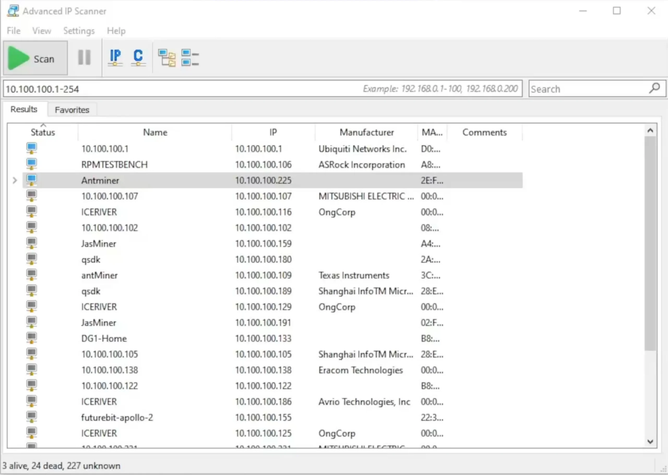668x475 pixels.
Task: Sort by the Status column header
Action: pyautogui.click(x=43, y=132)
